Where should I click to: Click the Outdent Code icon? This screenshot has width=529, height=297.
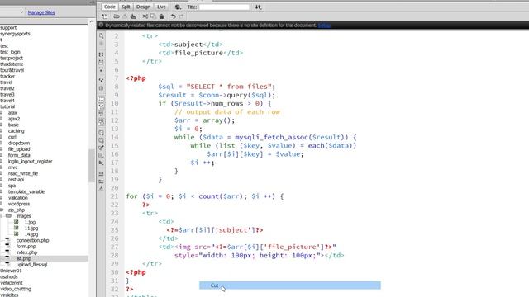[101, 181]
